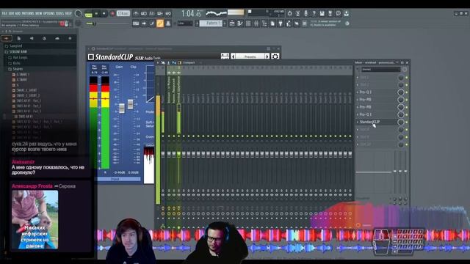Open the Line snap dropdown
This screenshot has height=264, width=470.
[x=184, y=23]
